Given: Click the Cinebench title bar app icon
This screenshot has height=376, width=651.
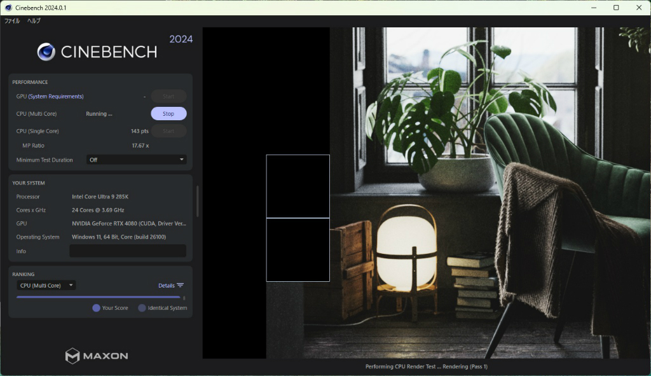Looking at the screenshot, I should pos(8,8).
